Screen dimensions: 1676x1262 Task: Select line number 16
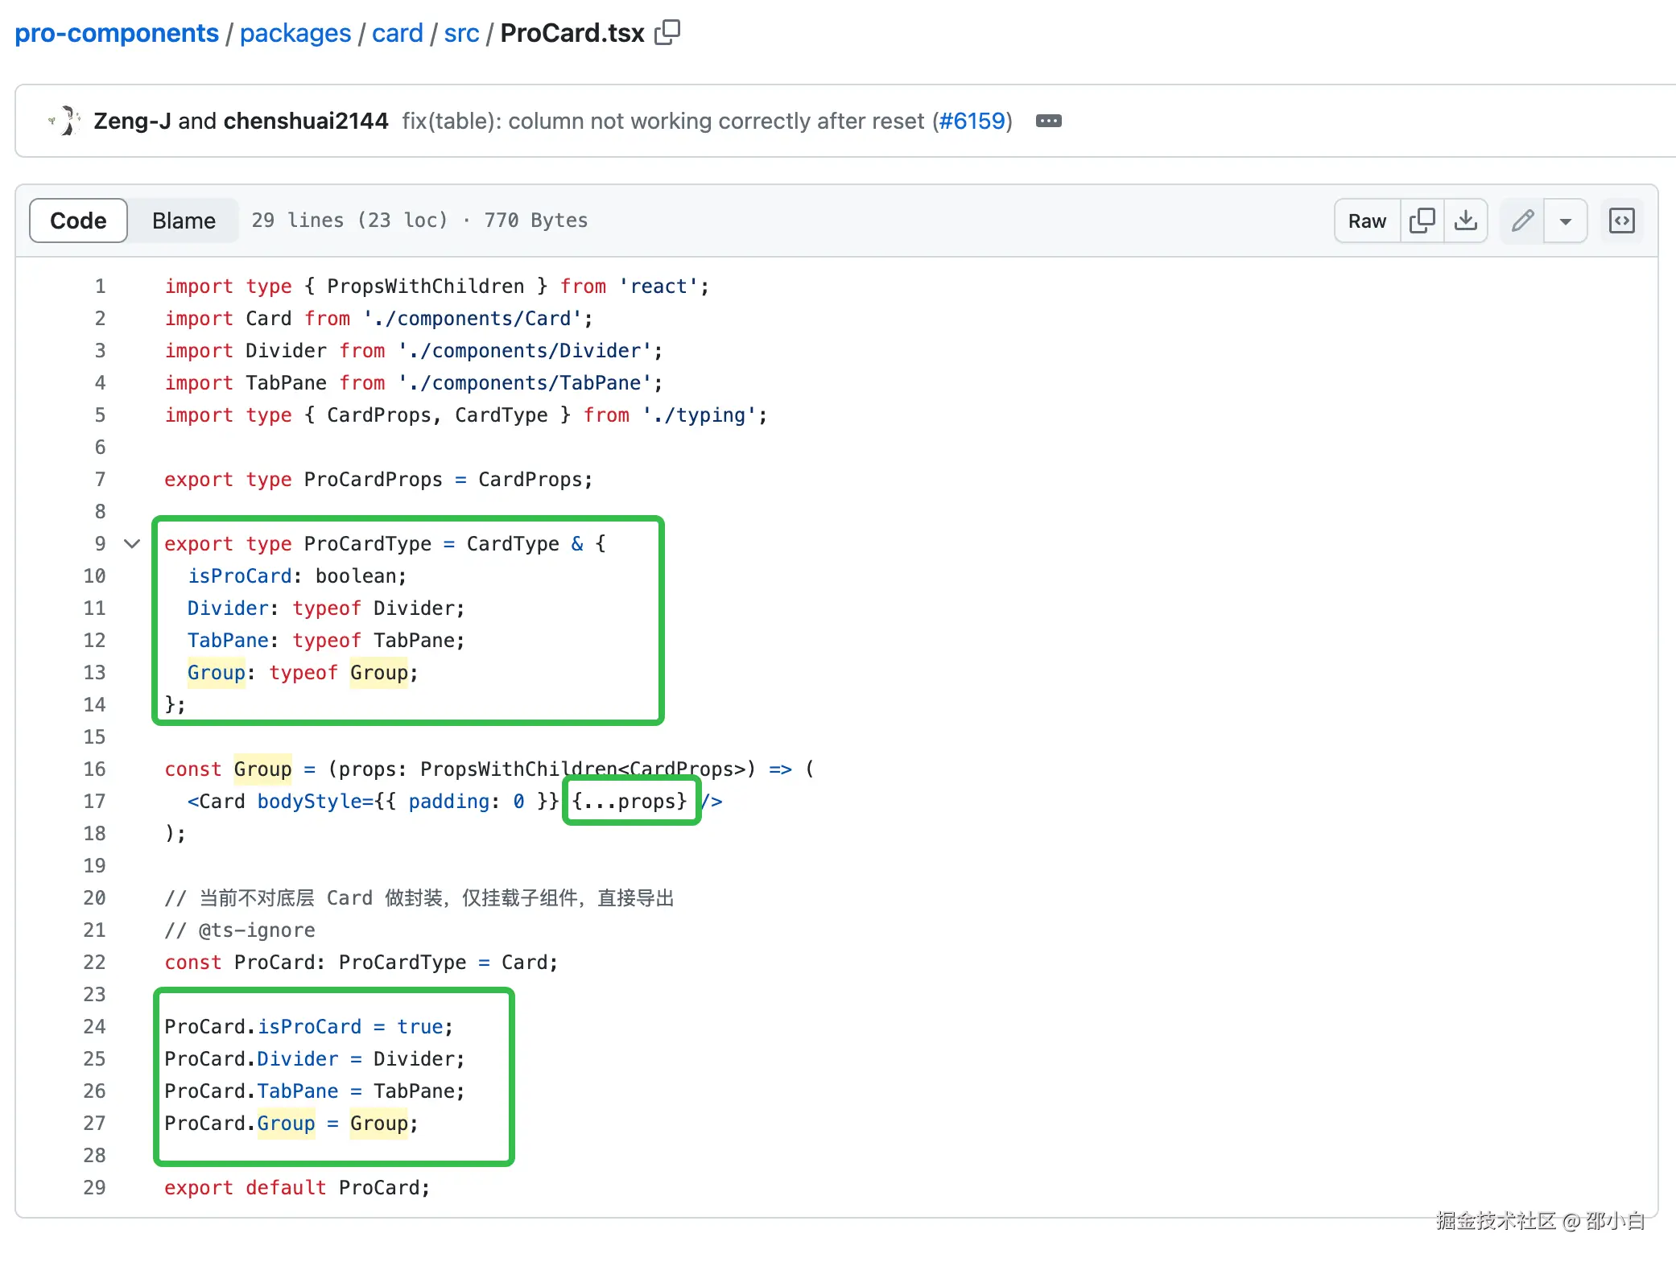coord(95,769)
